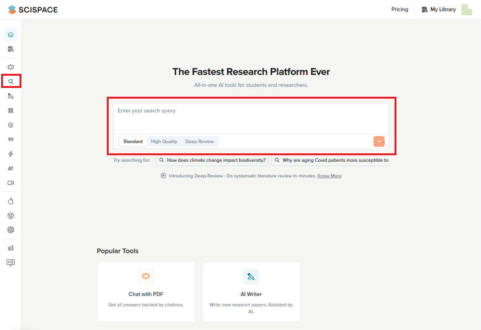Open the AI Writer pen sidebar icon
The image size is (481, 330).
11,96
